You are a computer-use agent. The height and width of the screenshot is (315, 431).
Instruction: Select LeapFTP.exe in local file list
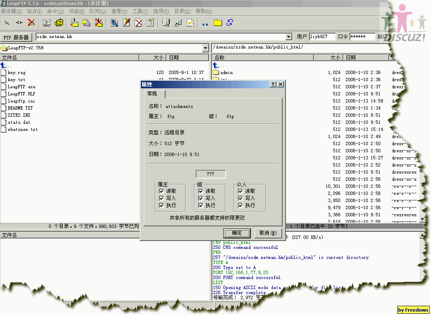click(x=21, y=87)
